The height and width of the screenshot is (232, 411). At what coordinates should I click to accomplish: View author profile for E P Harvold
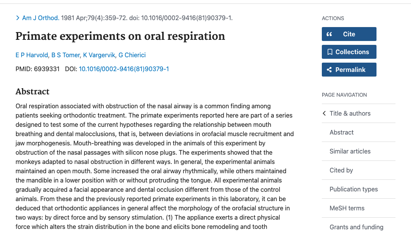(31, 55)
